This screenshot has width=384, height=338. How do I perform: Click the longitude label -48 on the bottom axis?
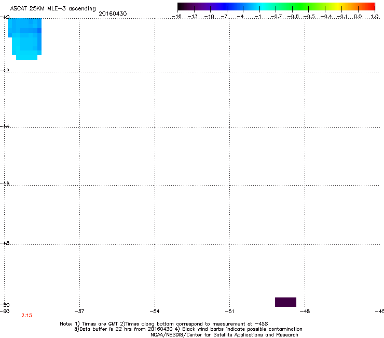pos(305,311)
